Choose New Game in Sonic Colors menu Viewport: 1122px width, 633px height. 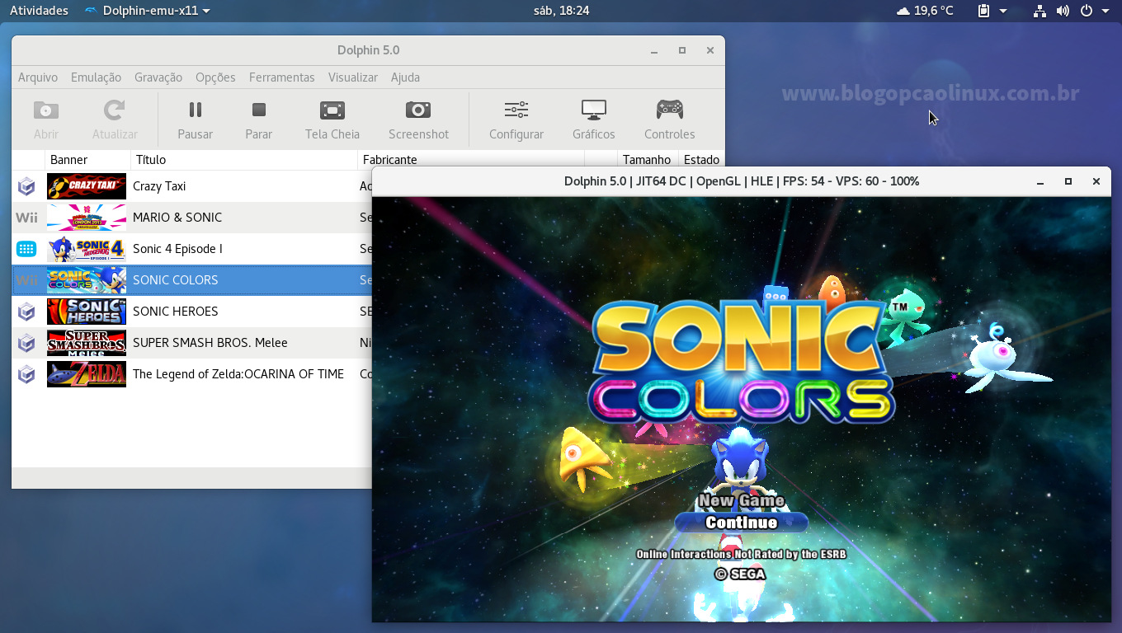[741, 500]
